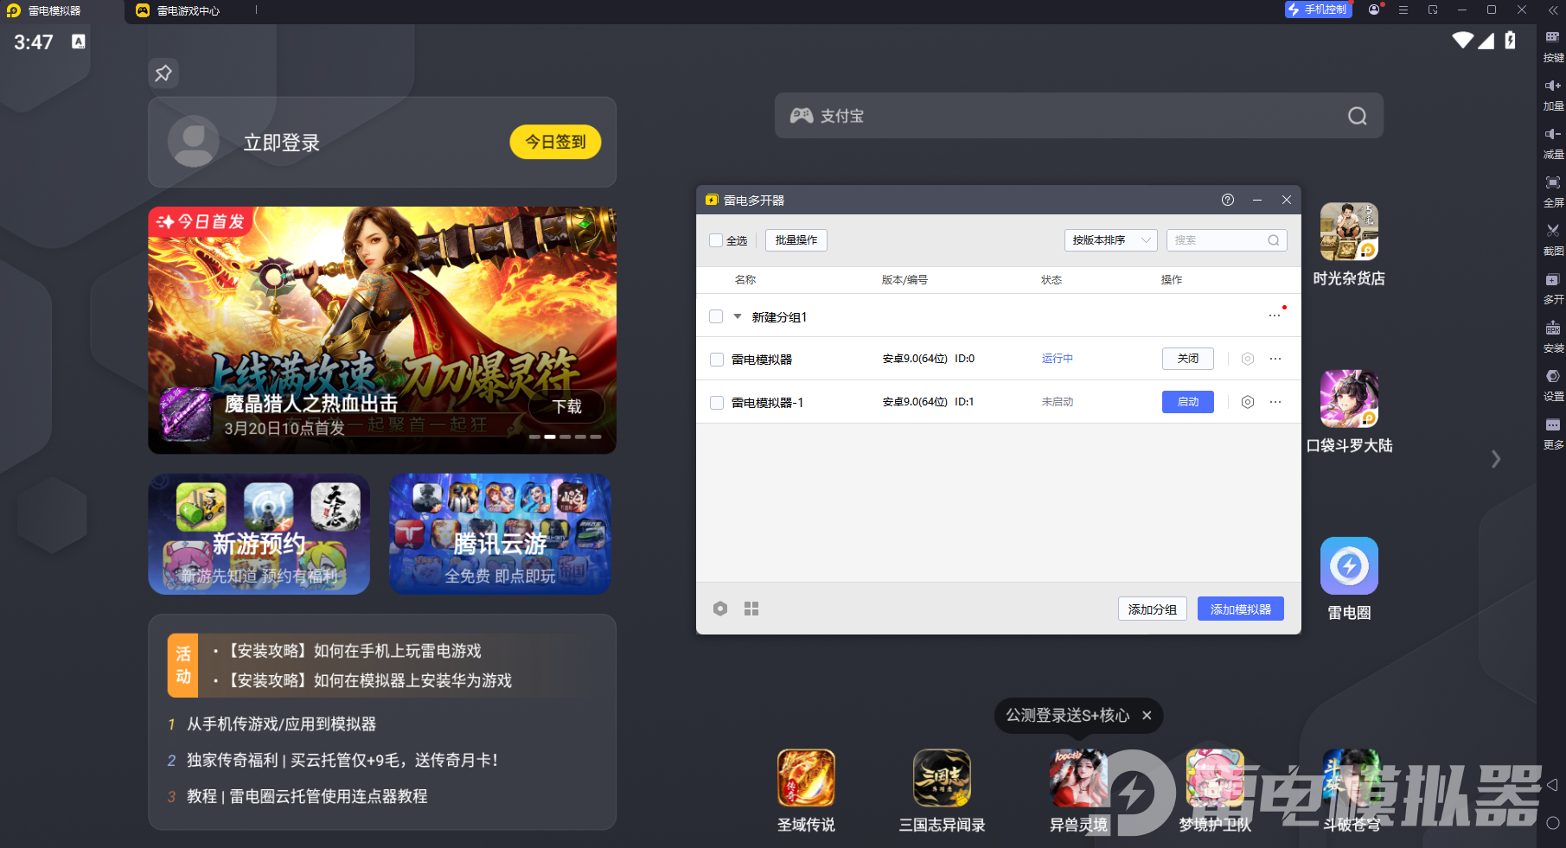This screenshot has height=848, width=1566.
Task: Switch to 雷电游戏中心 tab
Action: pos(187,11)
